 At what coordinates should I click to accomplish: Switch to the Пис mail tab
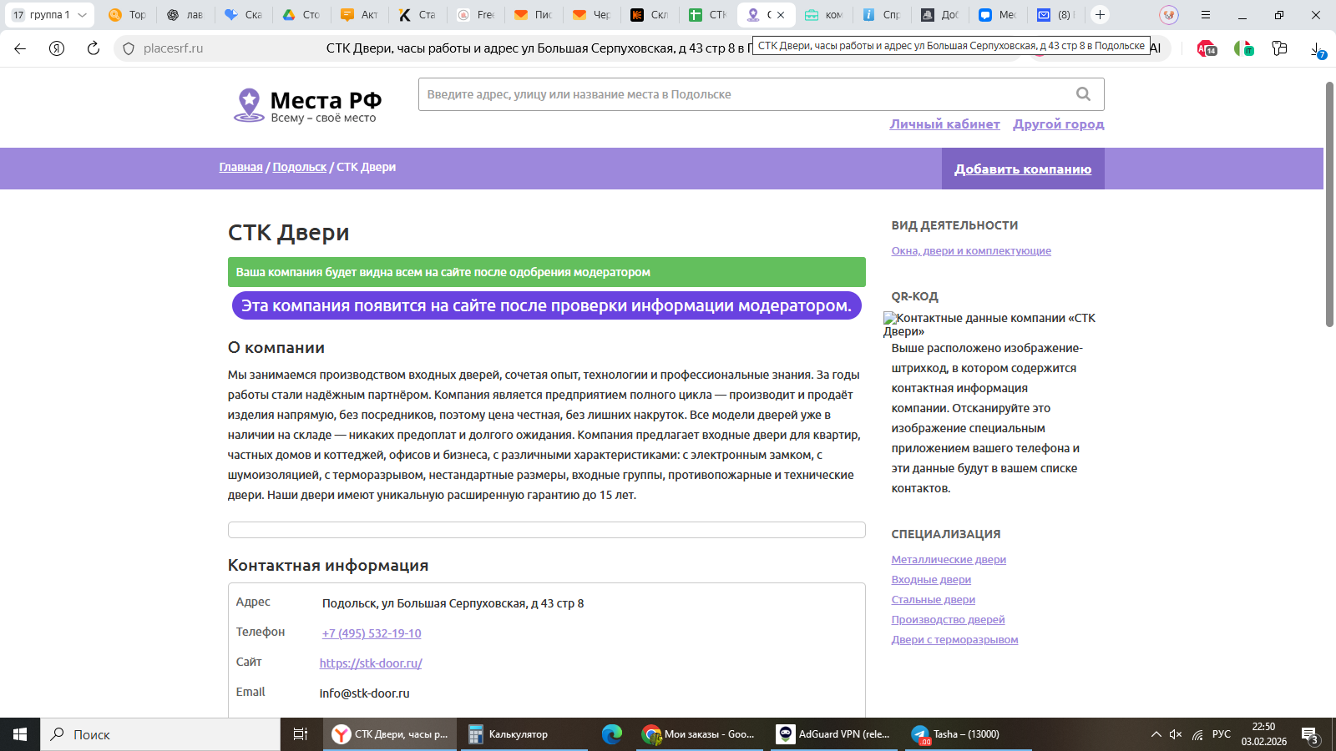click(533, 14)
